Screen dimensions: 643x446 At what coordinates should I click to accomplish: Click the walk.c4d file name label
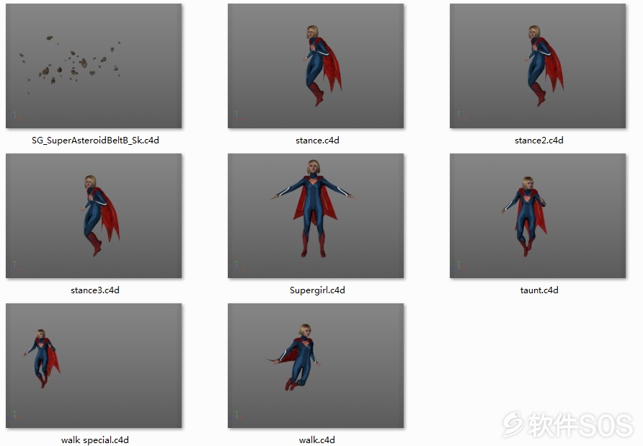click(317, 440)
